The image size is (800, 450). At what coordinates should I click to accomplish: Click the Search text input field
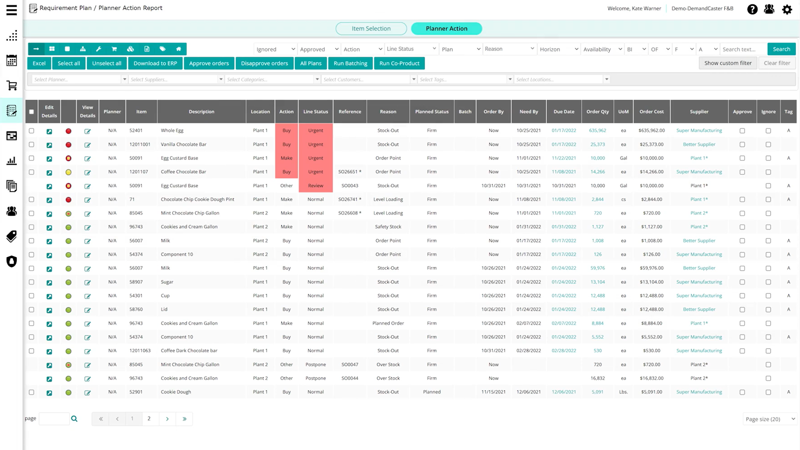pyautogui.click(x=743, y=49)
